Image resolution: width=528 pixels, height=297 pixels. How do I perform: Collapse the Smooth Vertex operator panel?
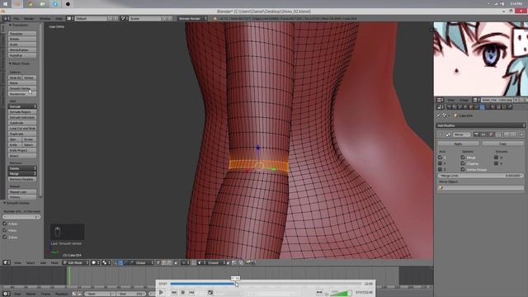tap(5, 203)
